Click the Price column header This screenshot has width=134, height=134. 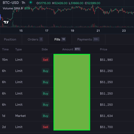pos(104,49)
